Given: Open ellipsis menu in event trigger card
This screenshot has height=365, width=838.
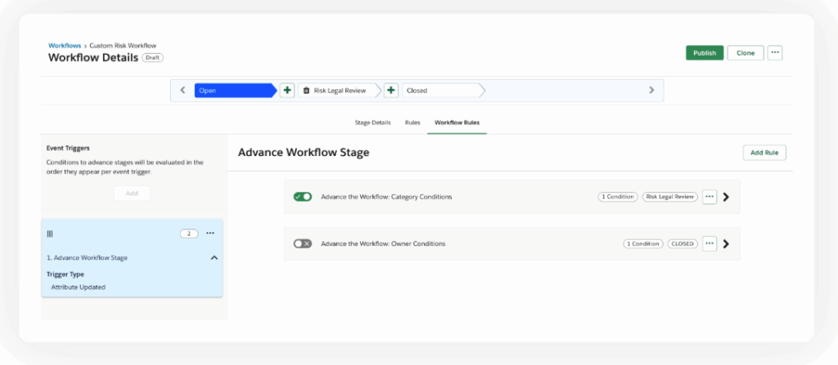Looking at the screenshot, I should click(x=210, y=234).
